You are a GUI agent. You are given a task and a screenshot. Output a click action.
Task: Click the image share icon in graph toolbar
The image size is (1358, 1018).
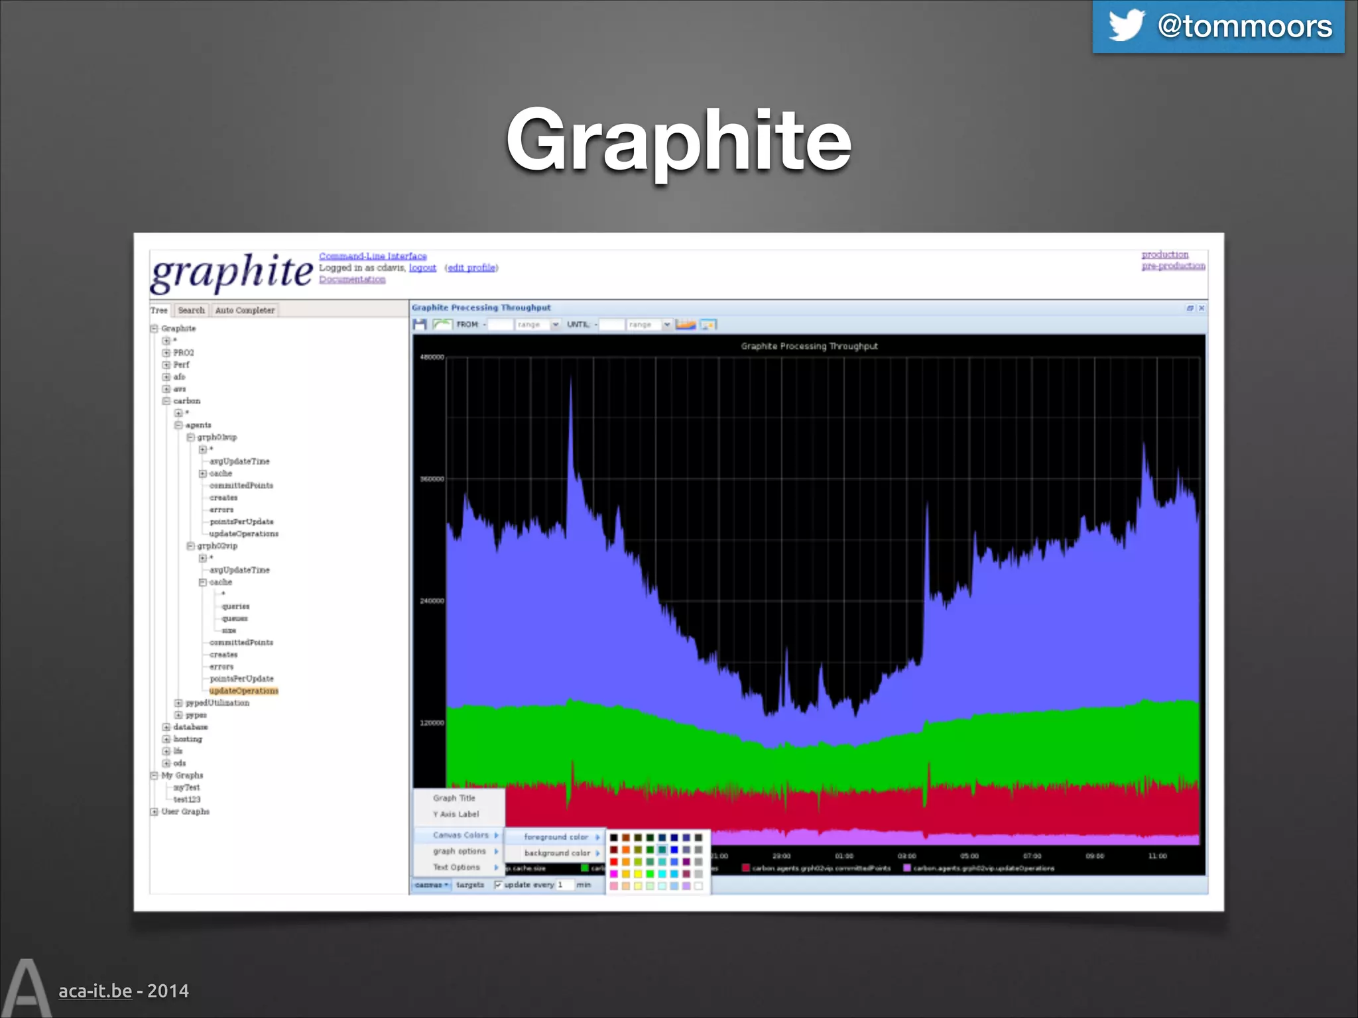(708, 324)
